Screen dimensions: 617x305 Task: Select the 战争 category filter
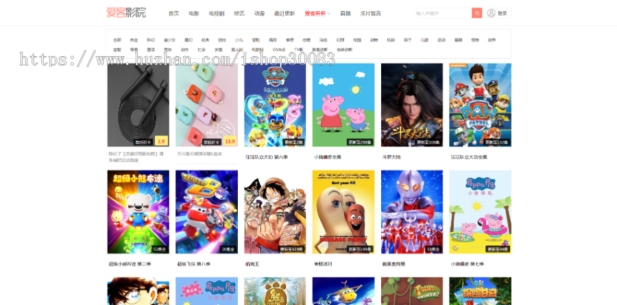[x=492, y=40]
